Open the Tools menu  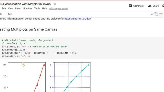37,8
